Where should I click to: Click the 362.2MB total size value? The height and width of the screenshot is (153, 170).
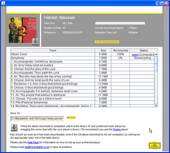click(67, 23)
